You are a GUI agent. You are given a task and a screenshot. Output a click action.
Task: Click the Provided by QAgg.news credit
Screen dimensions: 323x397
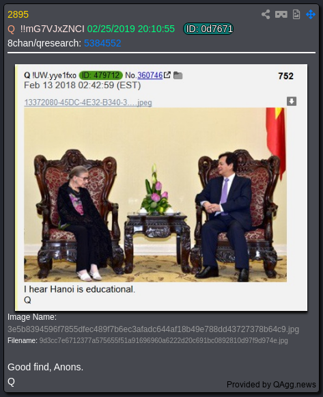[271, 385]
